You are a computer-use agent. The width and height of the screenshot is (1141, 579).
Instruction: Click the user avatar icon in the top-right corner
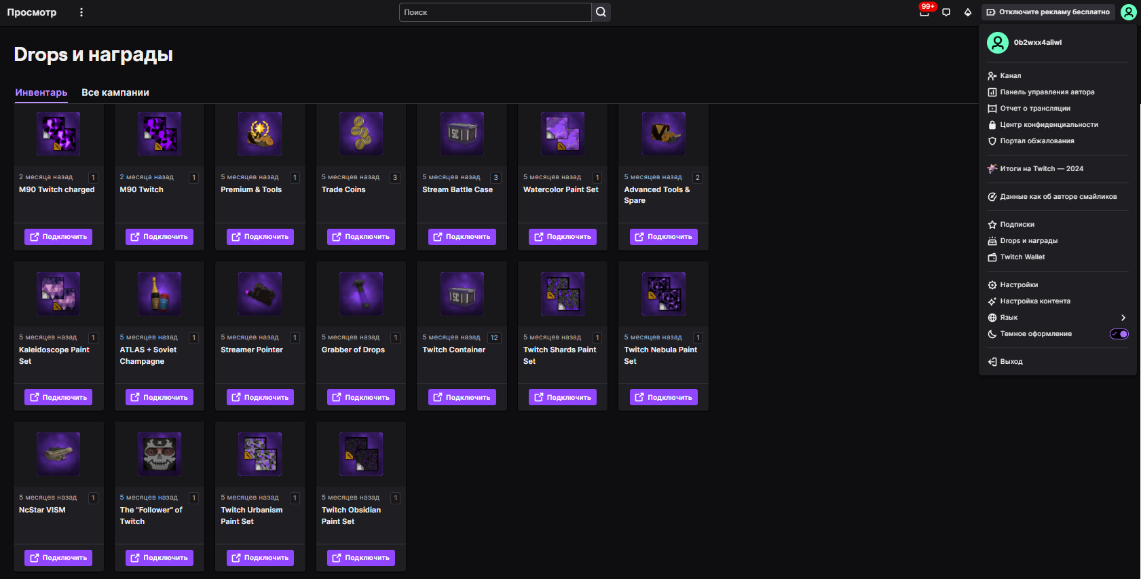click(1128, 12)
